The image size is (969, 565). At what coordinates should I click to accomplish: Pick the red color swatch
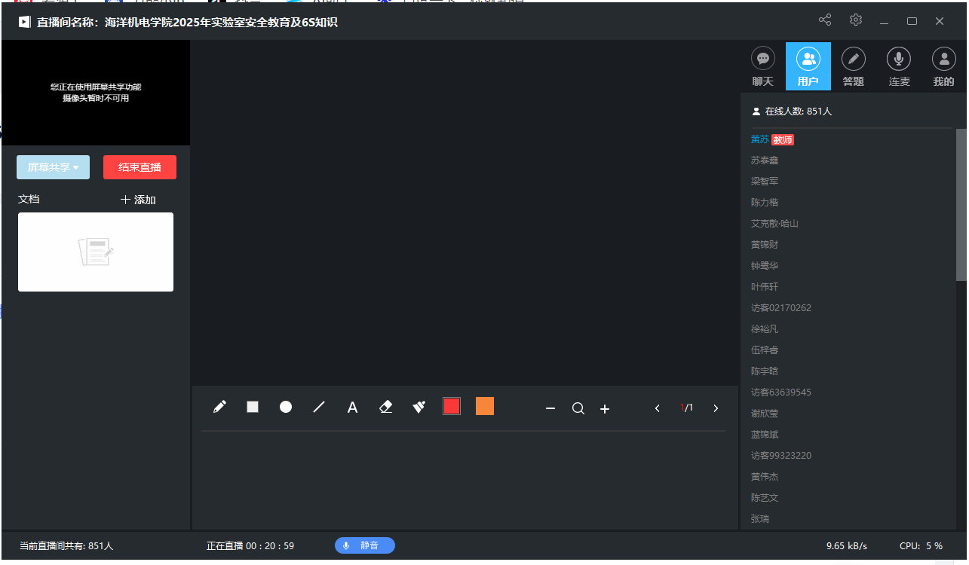tap(452, 406)
